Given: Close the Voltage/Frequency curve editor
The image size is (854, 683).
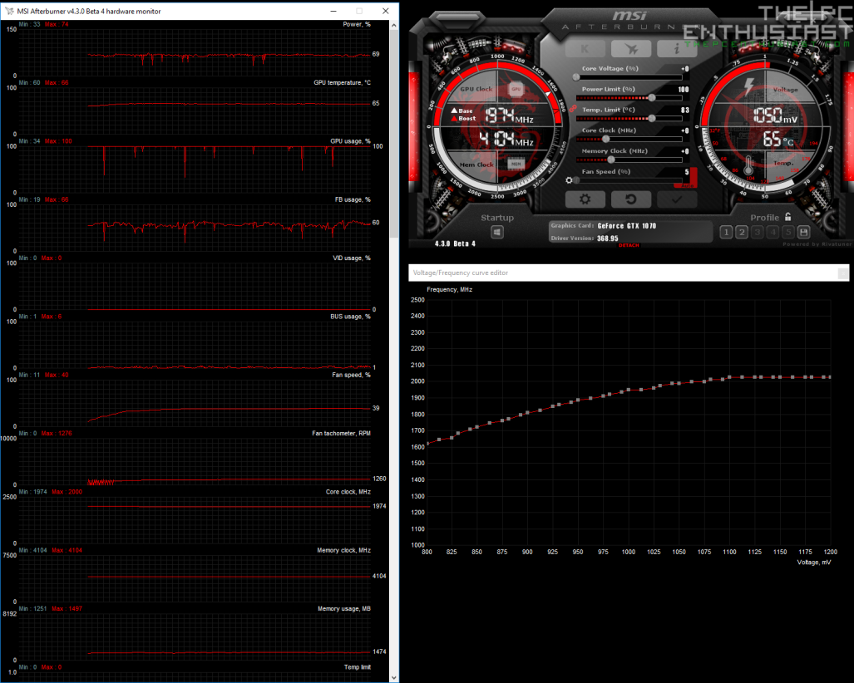Looking at the screenshot, I should pyautogui.click(x=842, y=273).
